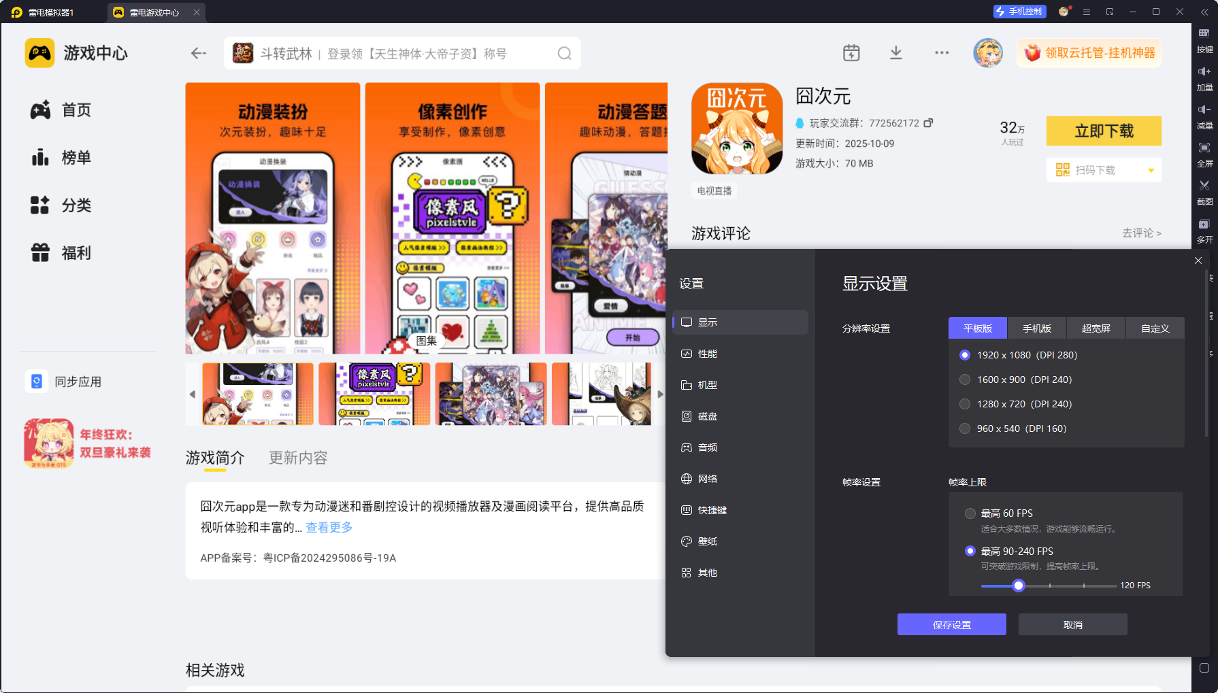Click the title bar avatar with red dot
Viewport: 1218px width, 693px height.
tap(1064, 12)
